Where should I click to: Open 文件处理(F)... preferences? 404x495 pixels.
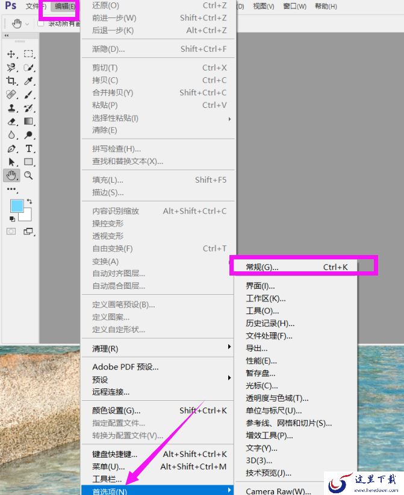(296, 336)
